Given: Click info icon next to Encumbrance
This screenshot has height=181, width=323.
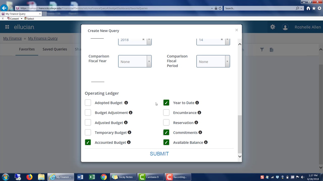Looking at the screenshot, I should [199, 112].
